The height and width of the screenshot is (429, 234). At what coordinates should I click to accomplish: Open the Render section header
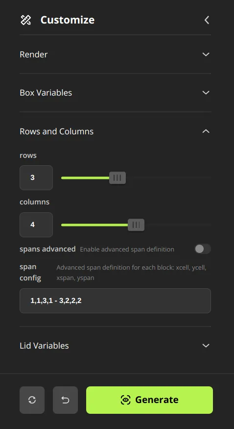(115, 54)
